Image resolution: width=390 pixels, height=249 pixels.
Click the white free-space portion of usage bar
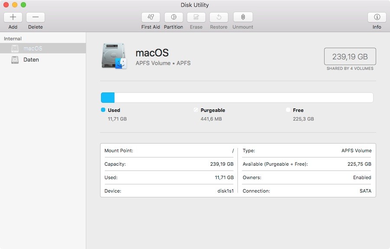pyautogui.click(x=244, y=98)
